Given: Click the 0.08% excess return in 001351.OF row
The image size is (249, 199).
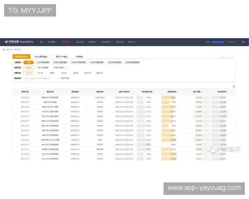Looking at the screenshot, I should click(x=173, y=145).
